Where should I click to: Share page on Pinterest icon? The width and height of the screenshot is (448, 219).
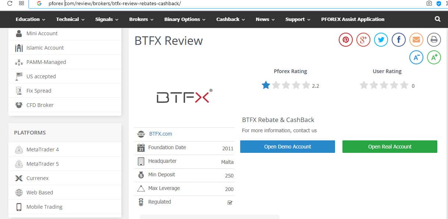[346, 40]
